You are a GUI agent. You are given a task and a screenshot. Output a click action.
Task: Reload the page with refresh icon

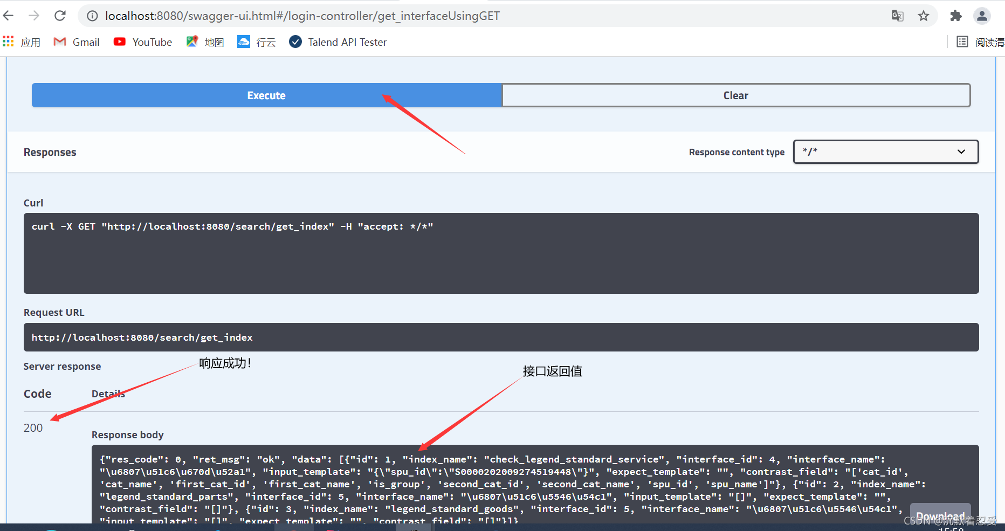(x=60, y=16)
